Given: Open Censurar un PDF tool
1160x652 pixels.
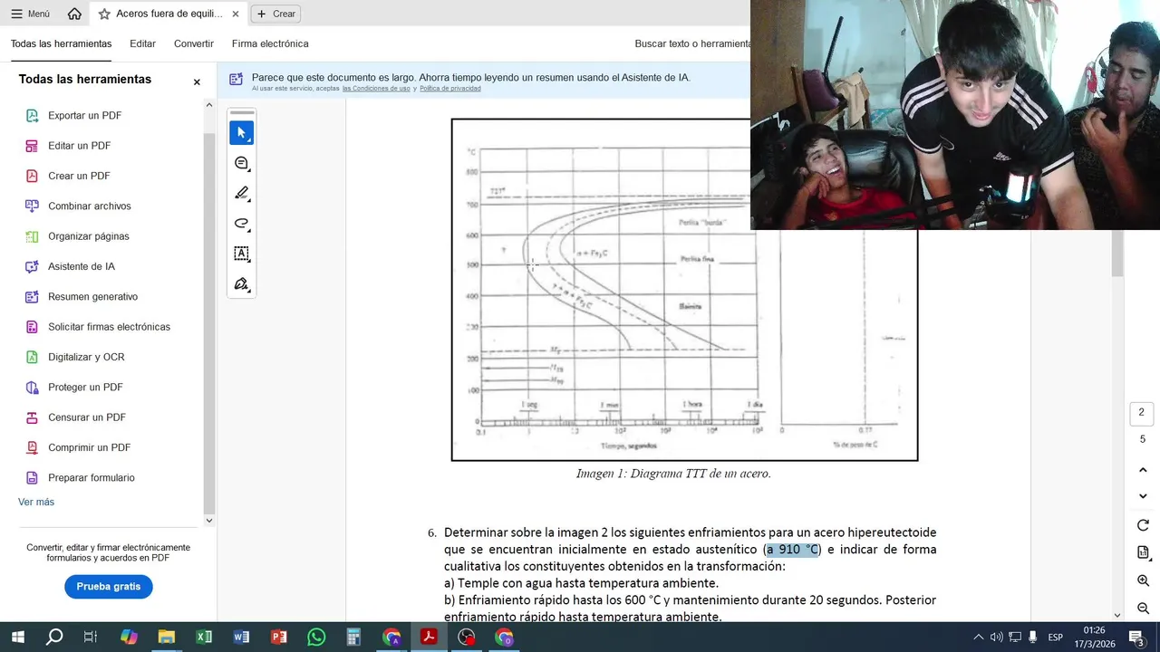Looking at the screenshot, I should tap(86, 417).
